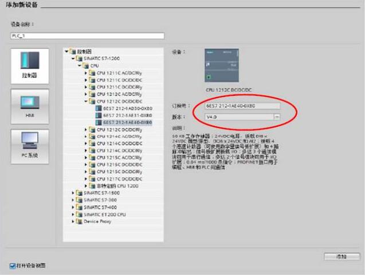Expand the SIMATIC S7-300 tree node
The height and width of the screenshot is (276, 365).
click(x=74, y=200)
